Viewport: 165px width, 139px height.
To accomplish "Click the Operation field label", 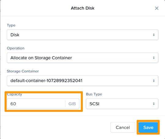I will pyautogui.click(x=16, y=48).
